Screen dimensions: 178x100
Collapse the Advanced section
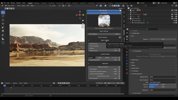88,64
